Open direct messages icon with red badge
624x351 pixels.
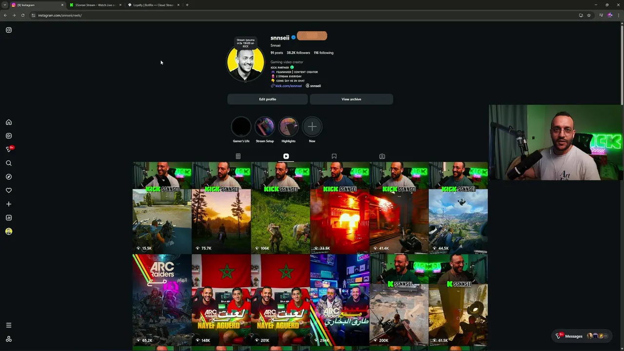click(x=9, y=149)
